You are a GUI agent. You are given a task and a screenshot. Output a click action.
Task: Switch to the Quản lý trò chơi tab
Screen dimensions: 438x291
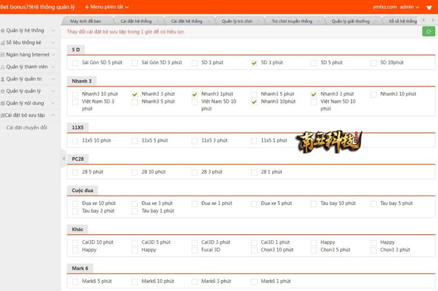click(x=237, y=21)
